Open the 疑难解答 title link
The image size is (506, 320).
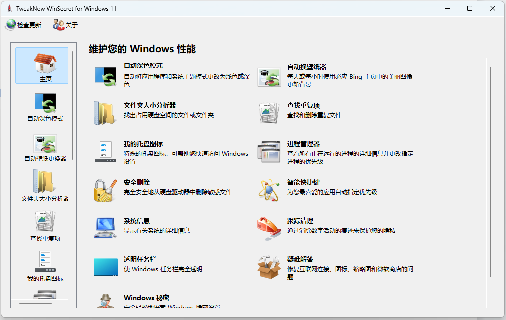pyautogui.click(x=300, y=259)
